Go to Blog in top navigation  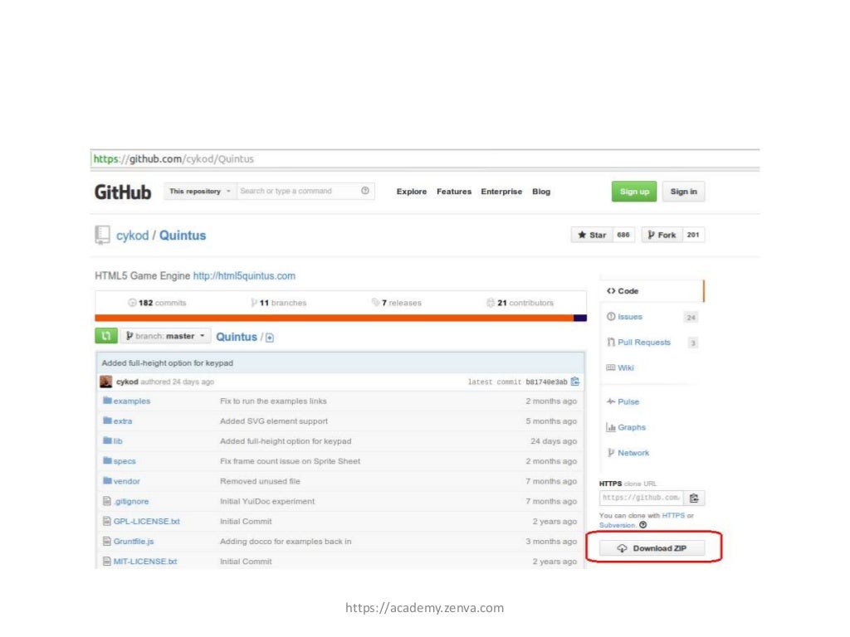541,192
